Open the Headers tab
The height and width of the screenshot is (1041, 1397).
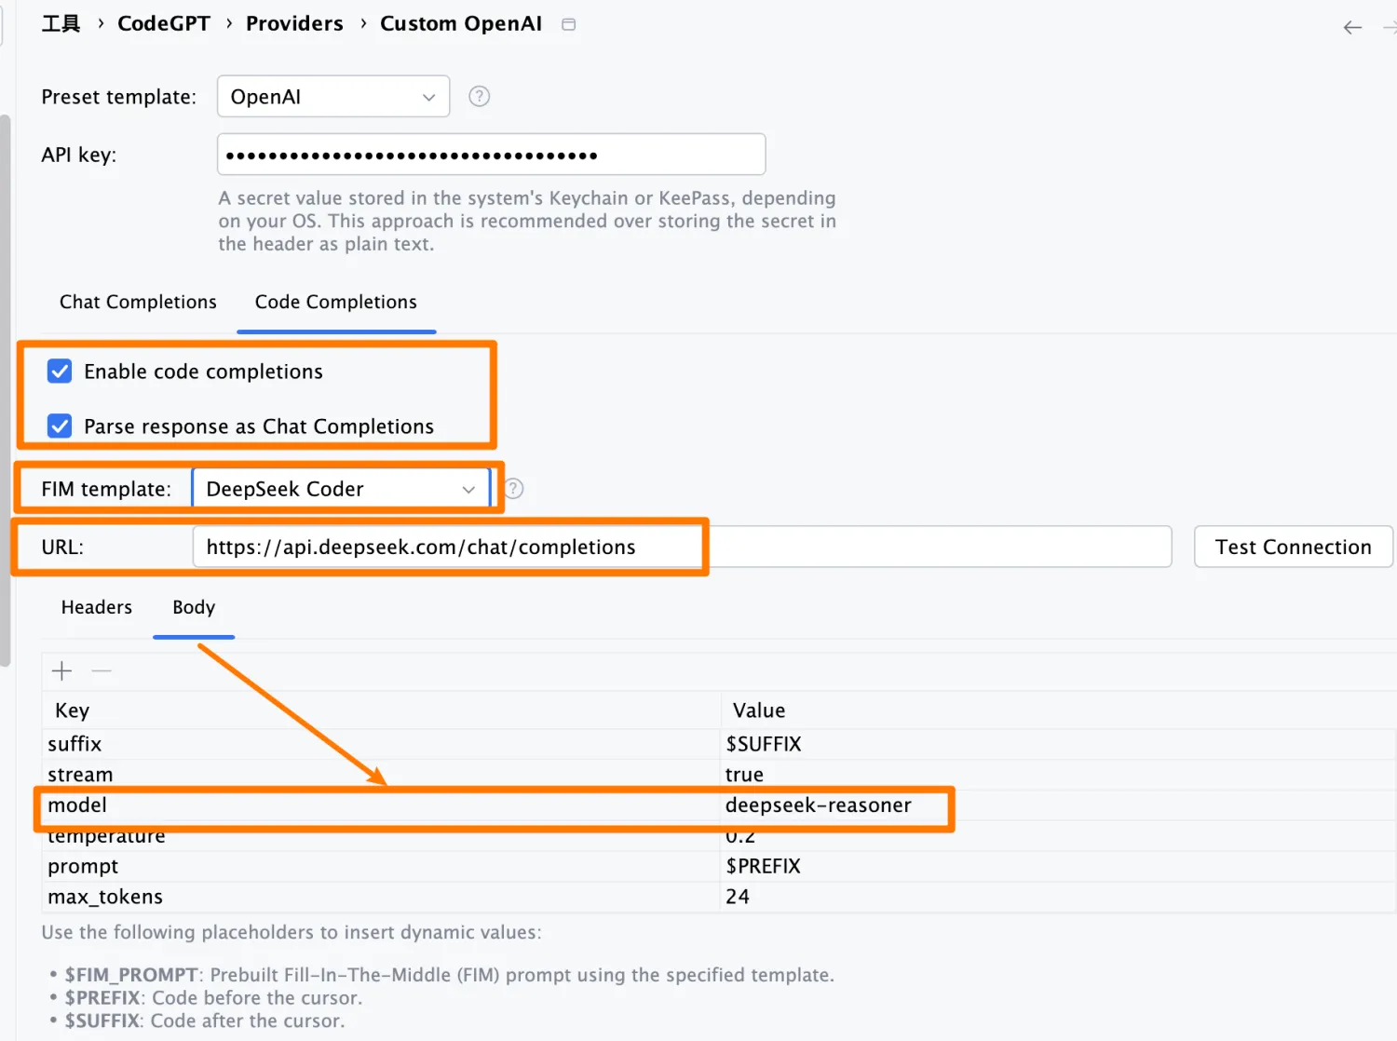tap(97, 607)
